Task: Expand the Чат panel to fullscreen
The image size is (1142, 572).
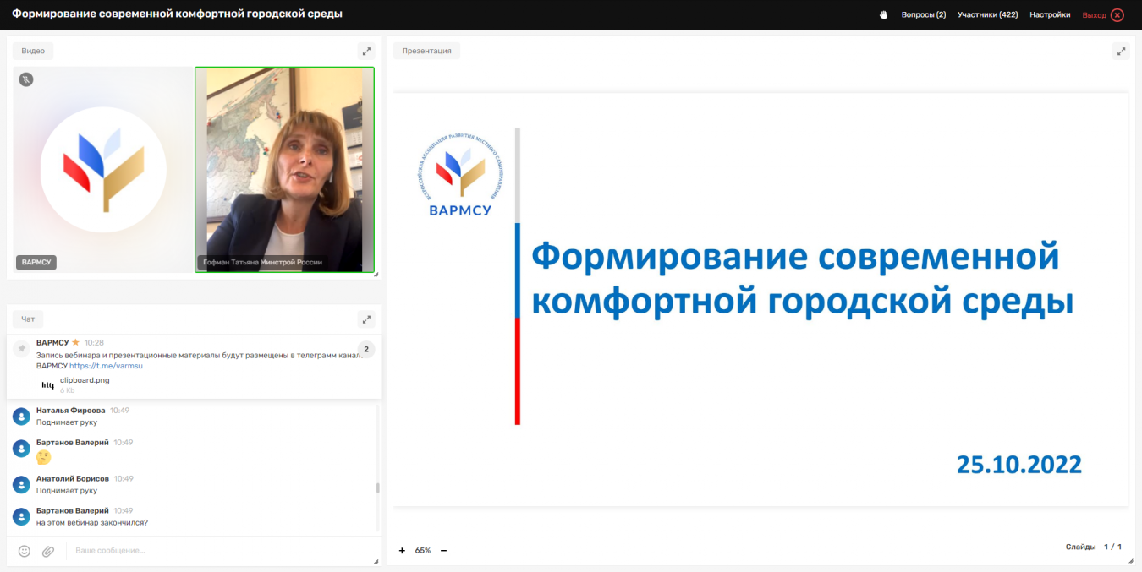Action: (x=365, y=319)
